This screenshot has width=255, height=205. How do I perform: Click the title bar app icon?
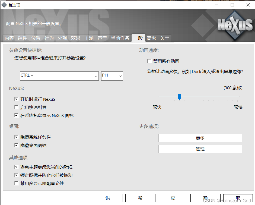coord(4,5)
